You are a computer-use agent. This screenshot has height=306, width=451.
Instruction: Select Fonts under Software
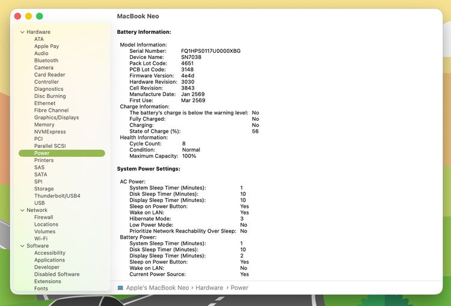41,289
